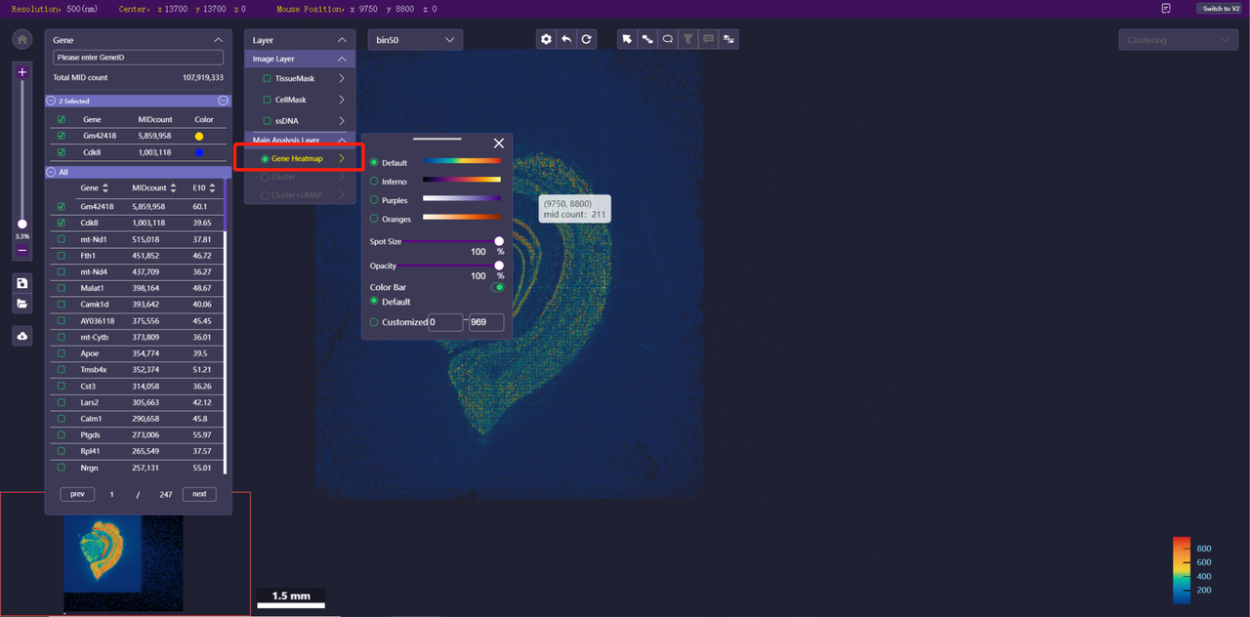This screenshot has width=1250, height=617.
Task: Select the lasso selection tool
Action: click(668, 40)
